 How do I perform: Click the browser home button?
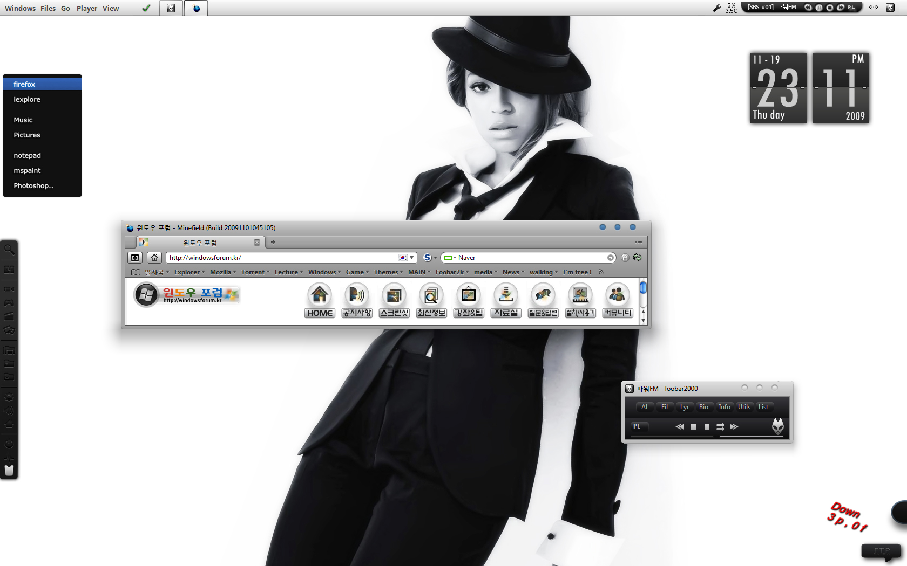[x=154, y=258]
